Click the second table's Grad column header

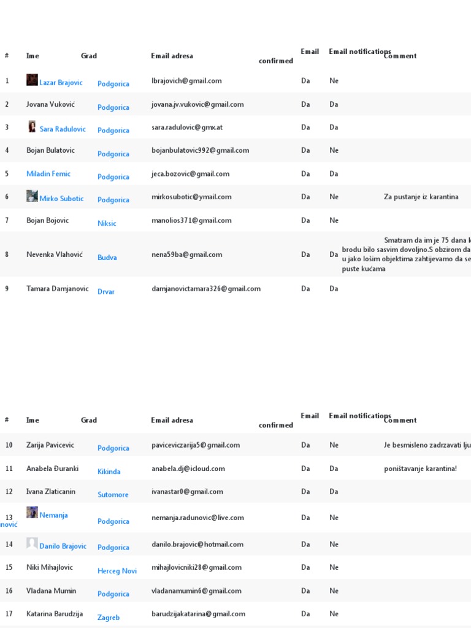click(x=89, y=420)
